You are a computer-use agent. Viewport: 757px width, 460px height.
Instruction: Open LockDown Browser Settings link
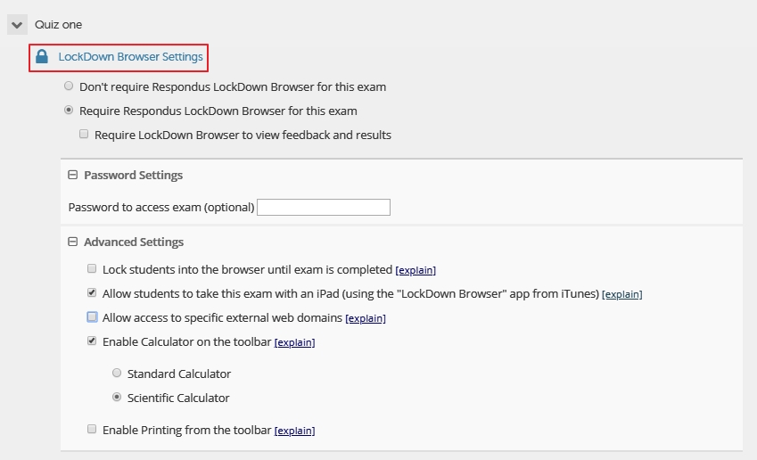pyautogui.click(x=130, y=57)
